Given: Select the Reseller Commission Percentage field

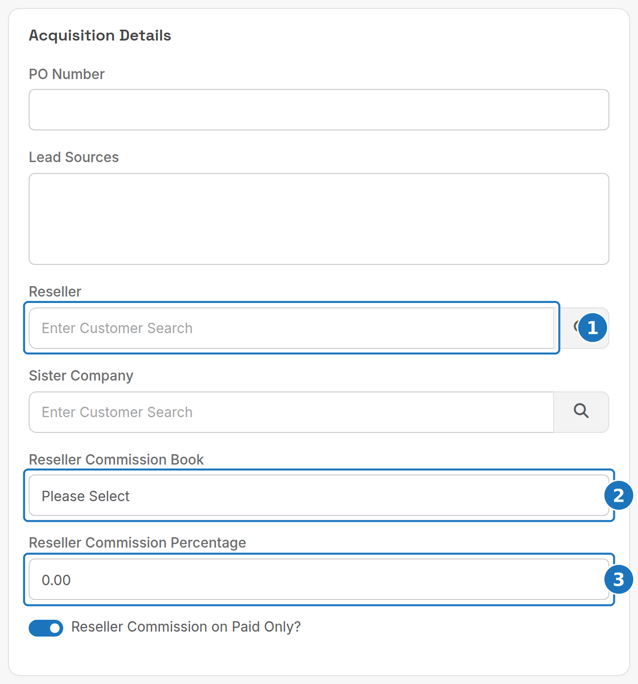Looking at the screenshot, I should (x=319, y=580).
